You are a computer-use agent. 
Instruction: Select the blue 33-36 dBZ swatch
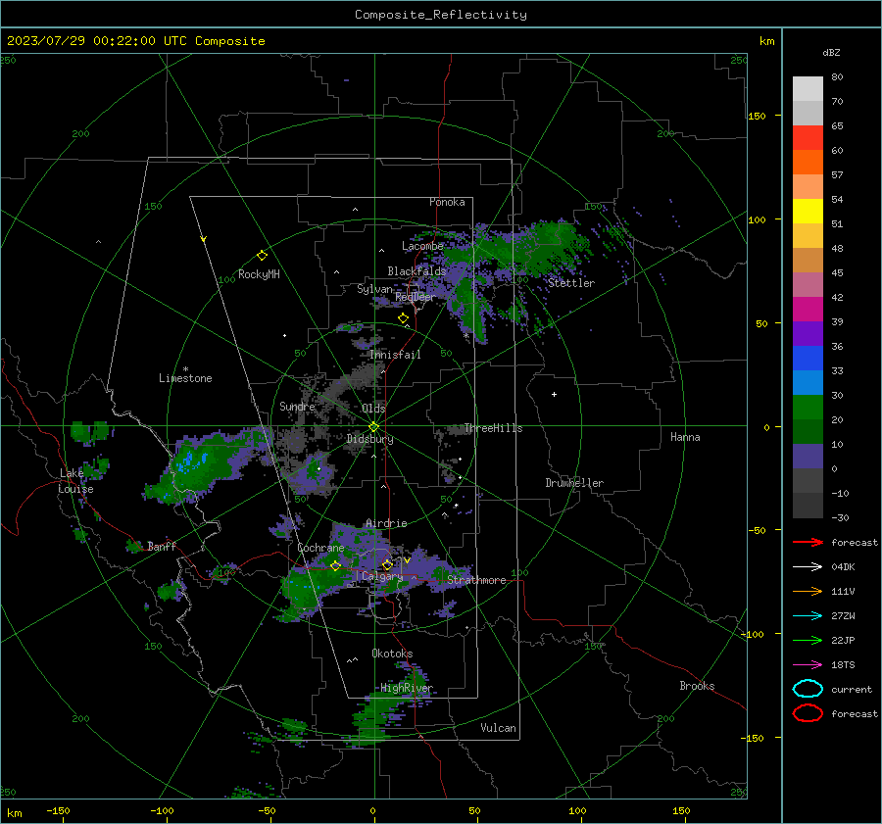[x=808, y=359]
